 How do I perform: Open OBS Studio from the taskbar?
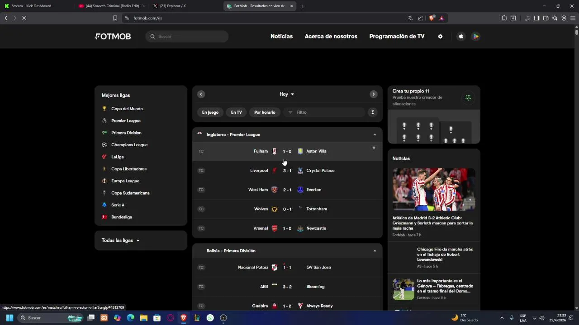tap(223, 318)
